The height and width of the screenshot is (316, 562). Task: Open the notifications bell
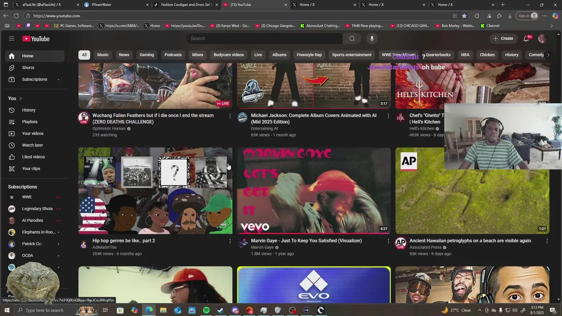pos(526,39)
